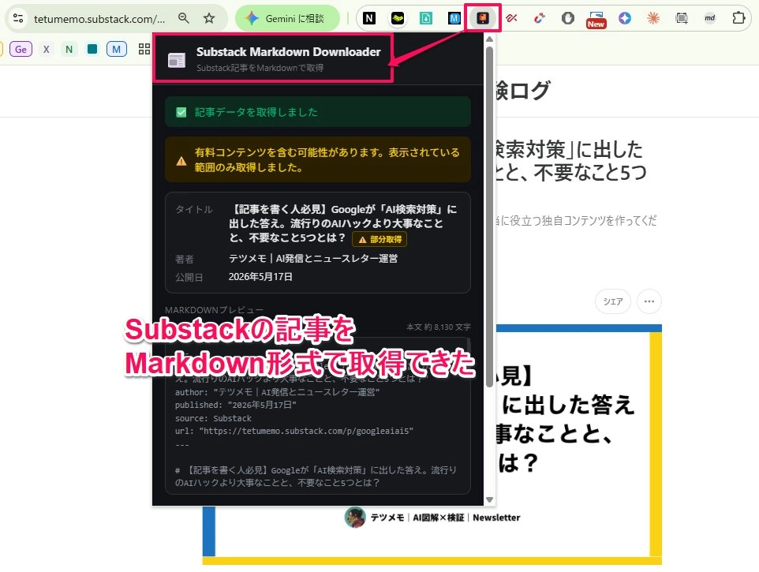Open the Substack Markdown Downloader extension icon
This screenshot has width=759, height=572.
pyautogui.click(x=483, y=18)
